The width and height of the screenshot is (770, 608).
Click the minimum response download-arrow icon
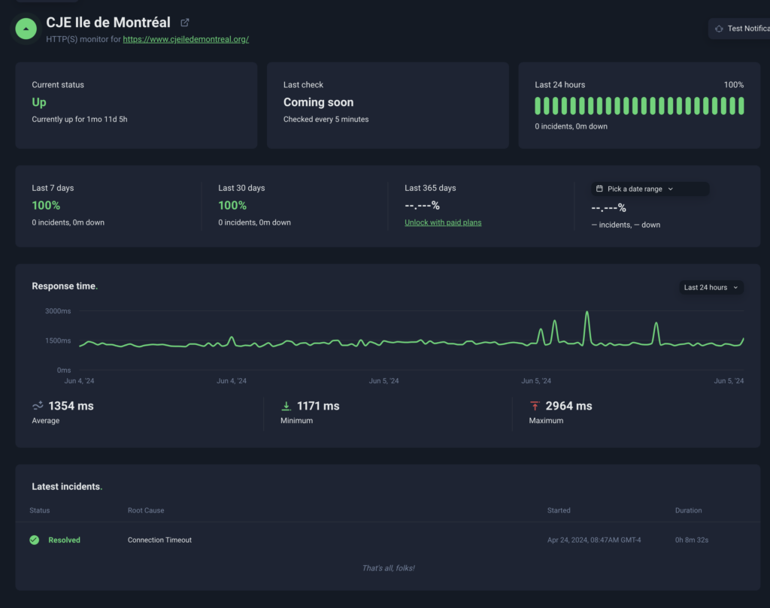pos(286,406)
